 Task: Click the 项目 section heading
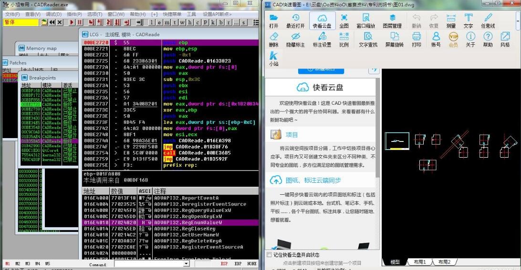pyautogui.click(x=292, y=135)
